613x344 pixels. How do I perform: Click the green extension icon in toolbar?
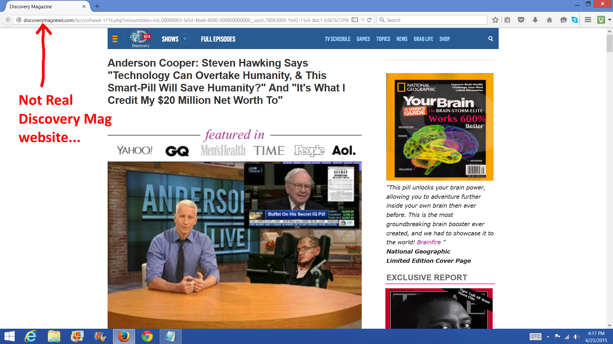pyautogui.click(x=601, y=20)
